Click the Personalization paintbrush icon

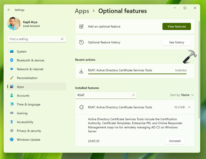click(12, 78)
